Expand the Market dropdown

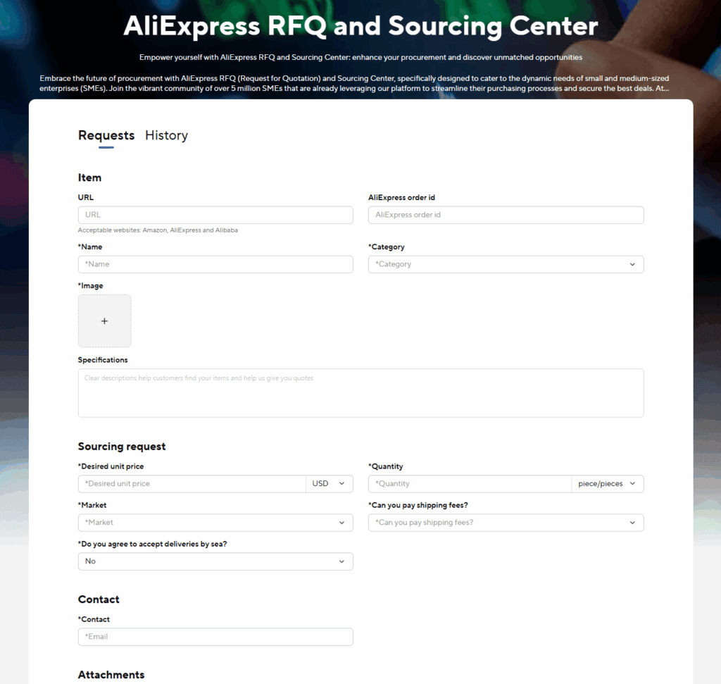pos(215,523)
